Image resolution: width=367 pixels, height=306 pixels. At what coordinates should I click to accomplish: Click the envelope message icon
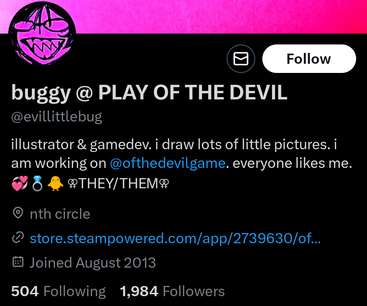(241, 59)
